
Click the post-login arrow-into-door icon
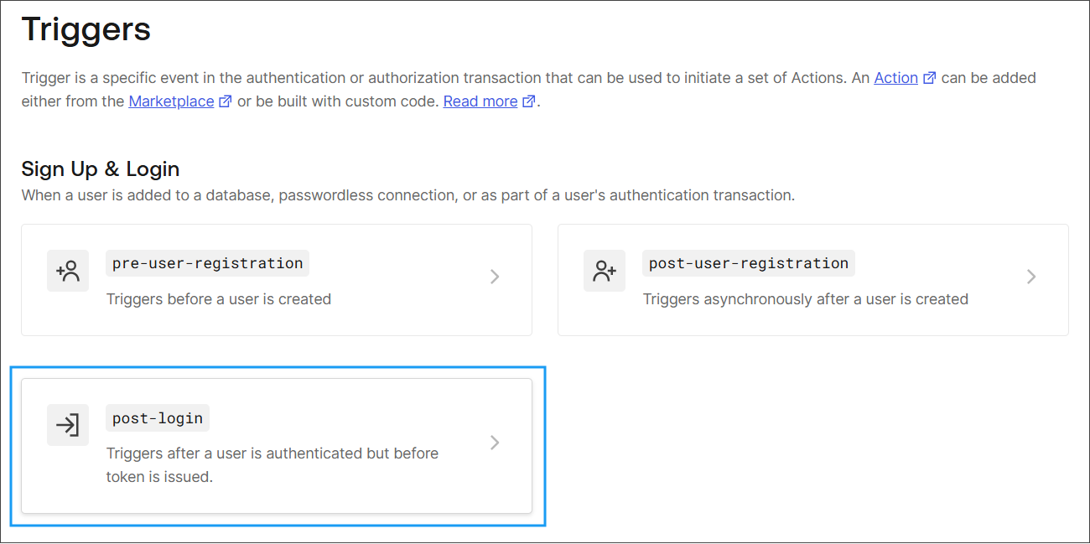point(68,425)
